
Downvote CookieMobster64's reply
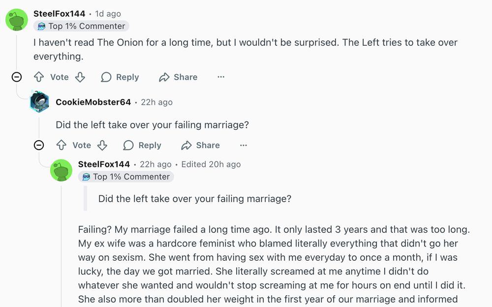pos(102,145)
